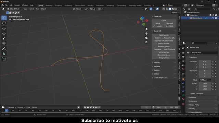
Task: Select wireframe viewport shading mode
Action: (x=167, y=9)
